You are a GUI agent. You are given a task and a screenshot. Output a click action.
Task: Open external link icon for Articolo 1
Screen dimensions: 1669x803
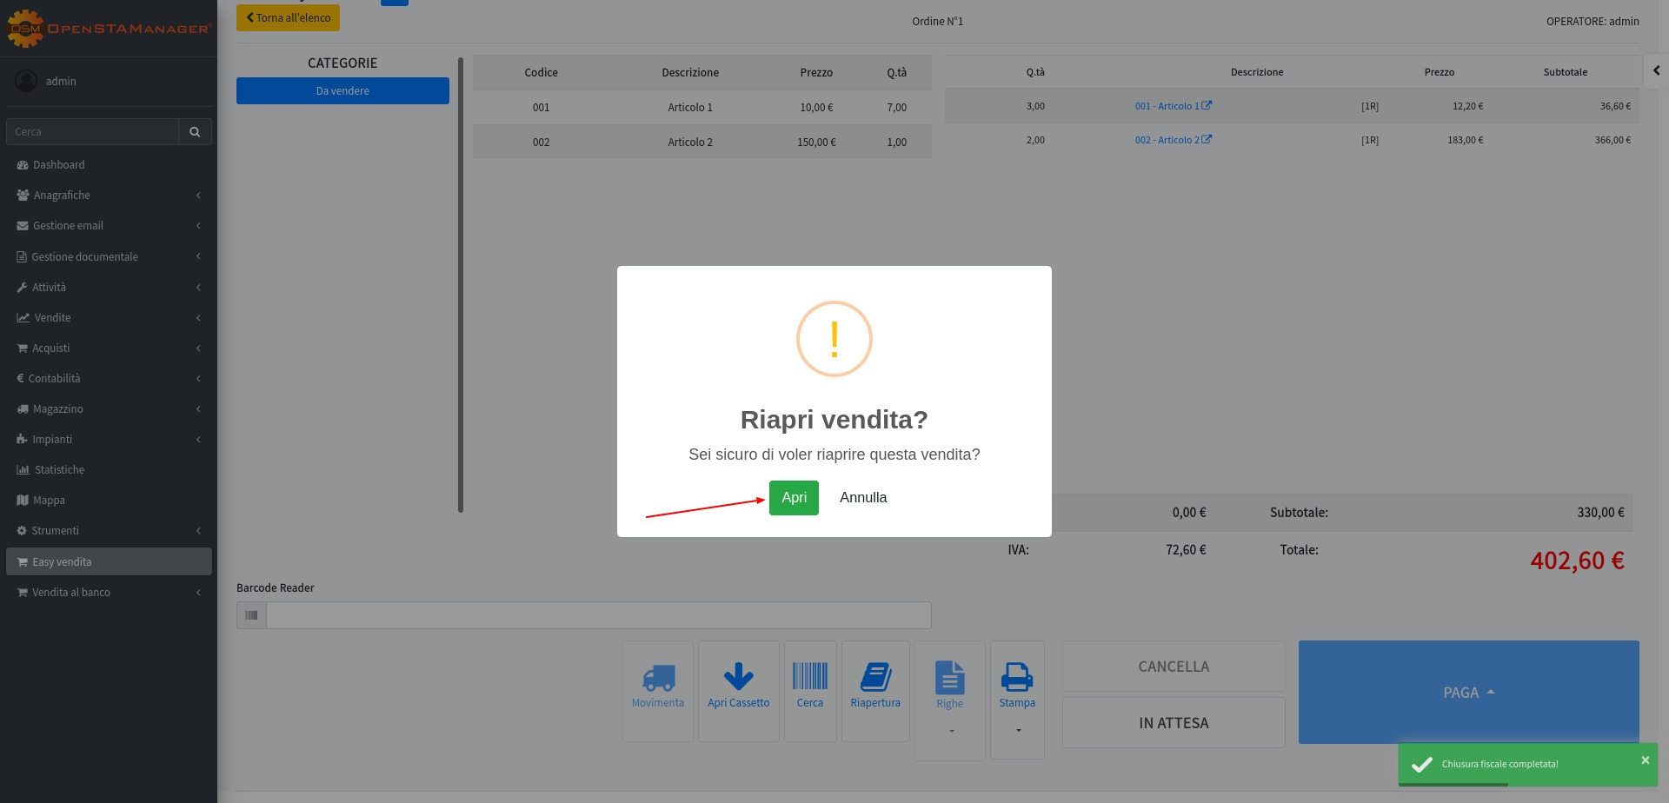click(1207, 105)
